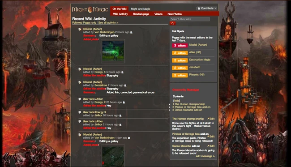Screen dimensions: 291x167
Task: Open Destructive Magic hot spot
Action: pos(200,60)
